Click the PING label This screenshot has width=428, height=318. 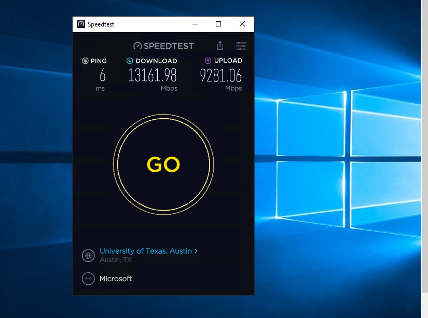[x=99, y=61]
